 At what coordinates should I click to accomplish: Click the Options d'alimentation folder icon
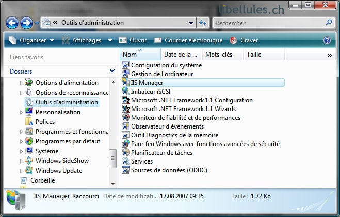[28, 83]
